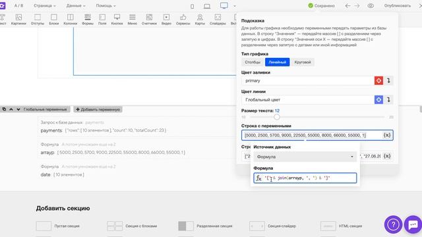Open the A / B testing menu
This screenshot has width=422, height=237.
click(18, 6)
